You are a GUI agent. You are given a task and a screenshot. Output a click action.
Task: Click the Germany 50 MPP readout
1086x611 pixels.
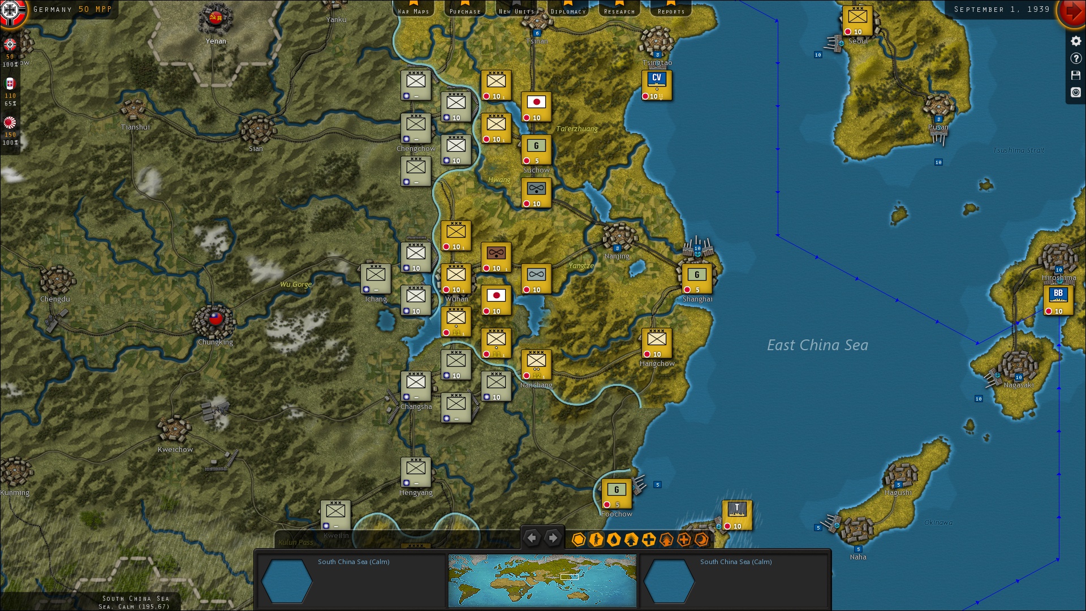coord(72,10)
